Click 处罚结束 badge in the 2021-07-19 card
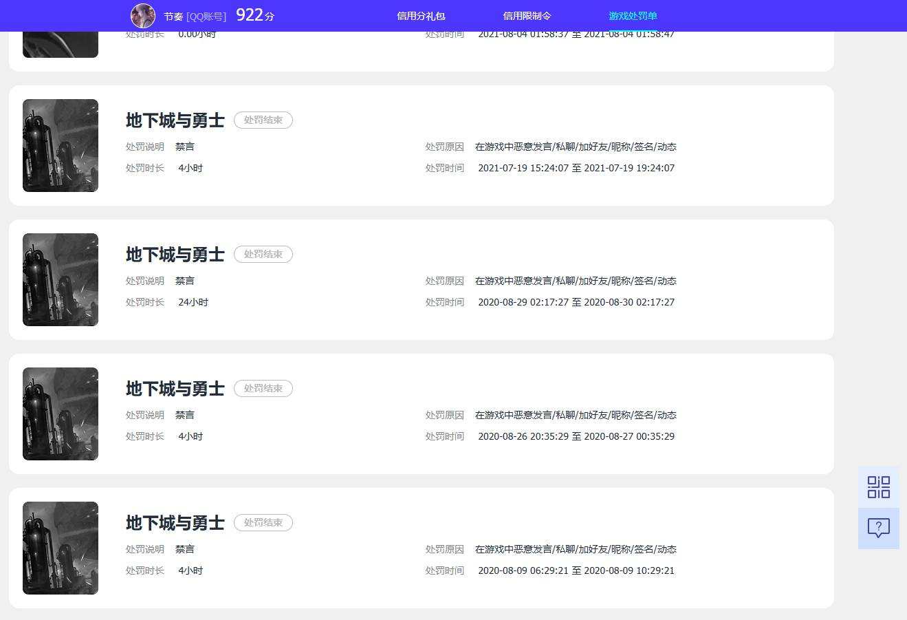Viewport: 907px width, 620px height. click(263, 120)
